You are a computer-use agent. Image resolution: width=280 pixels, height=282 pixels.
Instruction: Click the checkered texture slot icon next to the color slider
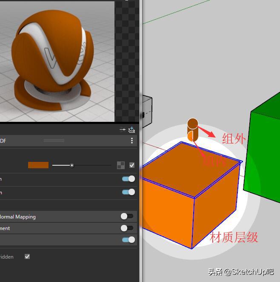point(121,165)
